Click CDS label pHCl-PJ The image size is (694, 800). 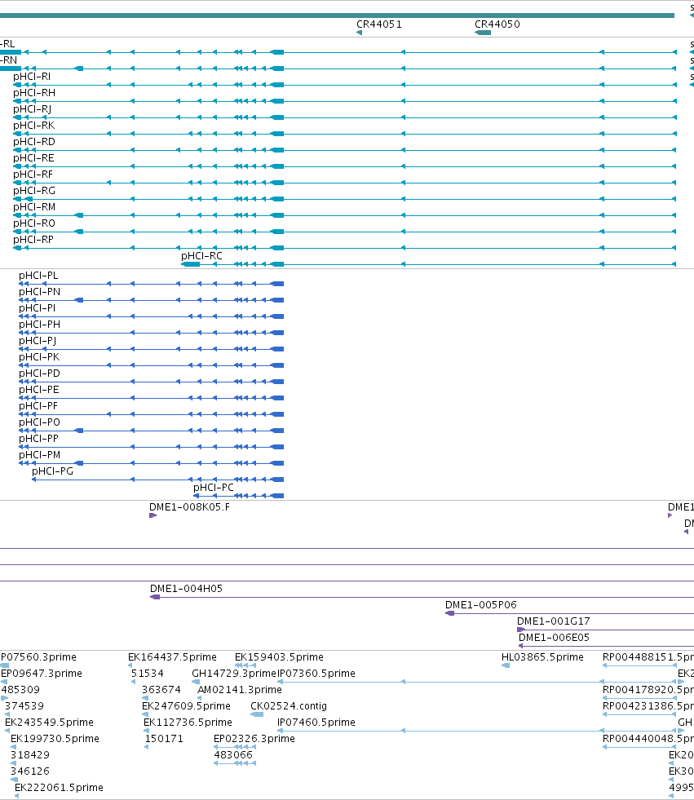38,341
